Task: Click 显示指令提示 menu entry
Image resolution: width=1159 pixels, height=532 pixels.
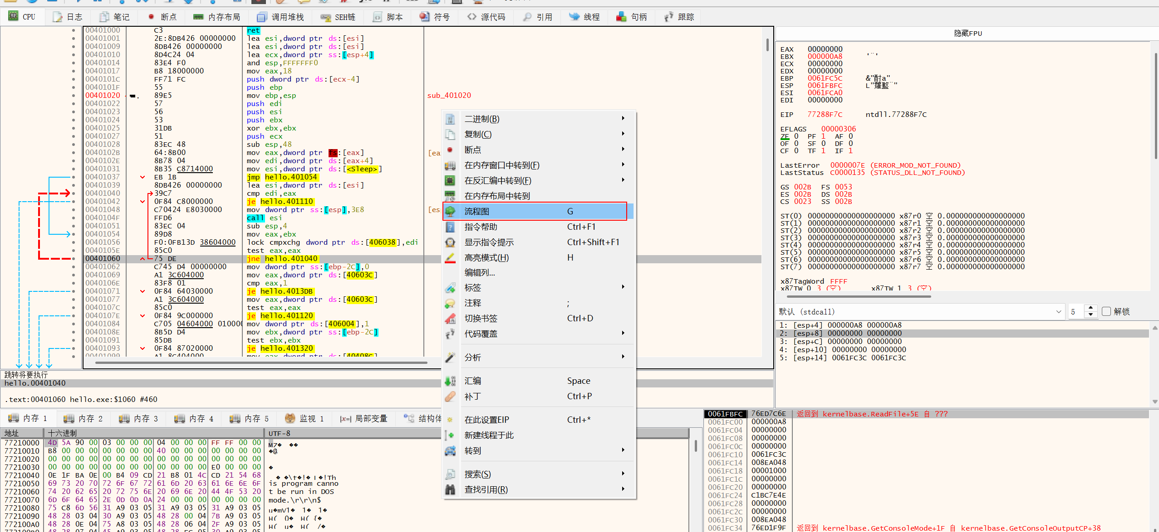Action: pos(538,242)
